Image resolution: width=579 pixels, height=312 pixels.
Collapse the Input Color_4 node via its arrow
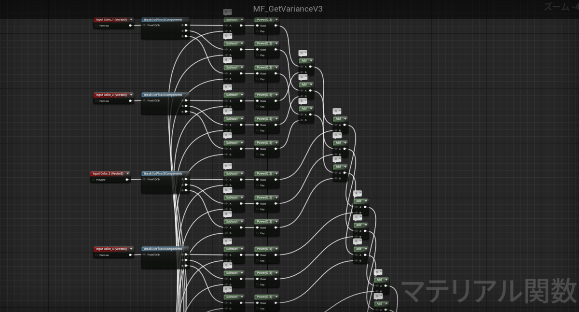point(131,249)
